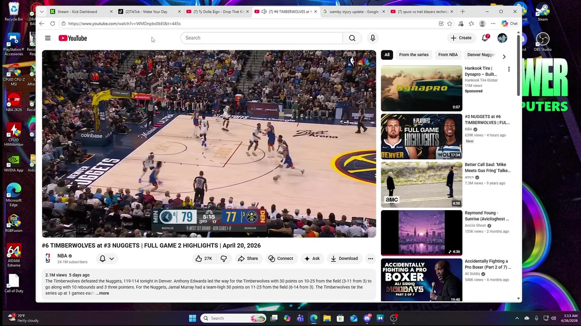
Task: Open Edge settings and more ellipsis
Action: click(493, 24)
